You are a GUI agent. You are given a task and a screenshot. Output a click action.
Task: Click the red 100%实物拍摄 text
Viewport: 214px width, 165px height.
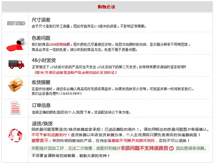point(60,44)
